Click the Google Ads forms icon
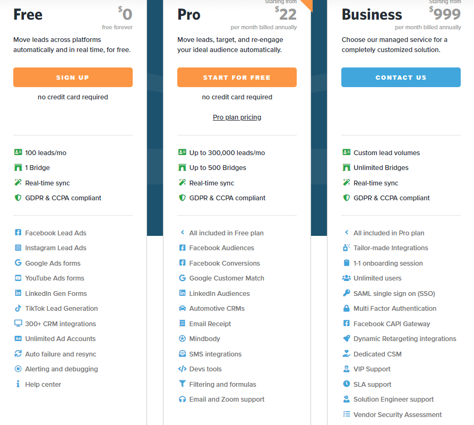This screenshot has width=474, height=425. (18, 263)
